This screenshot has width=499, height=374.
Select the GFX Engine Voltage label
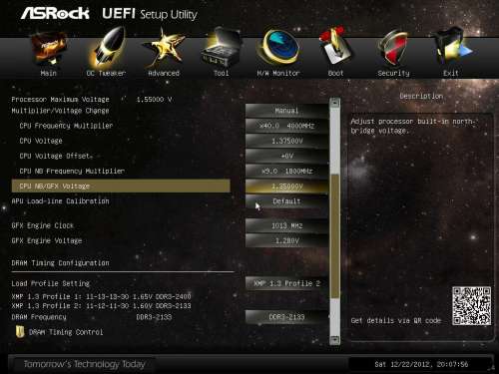pyautogui.click(x=47, y=240)
